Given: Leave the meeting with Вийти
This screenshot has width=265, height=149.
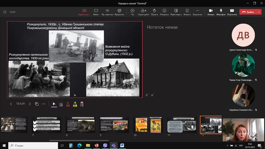Looking at the screenshot, I should click(248, 12).
